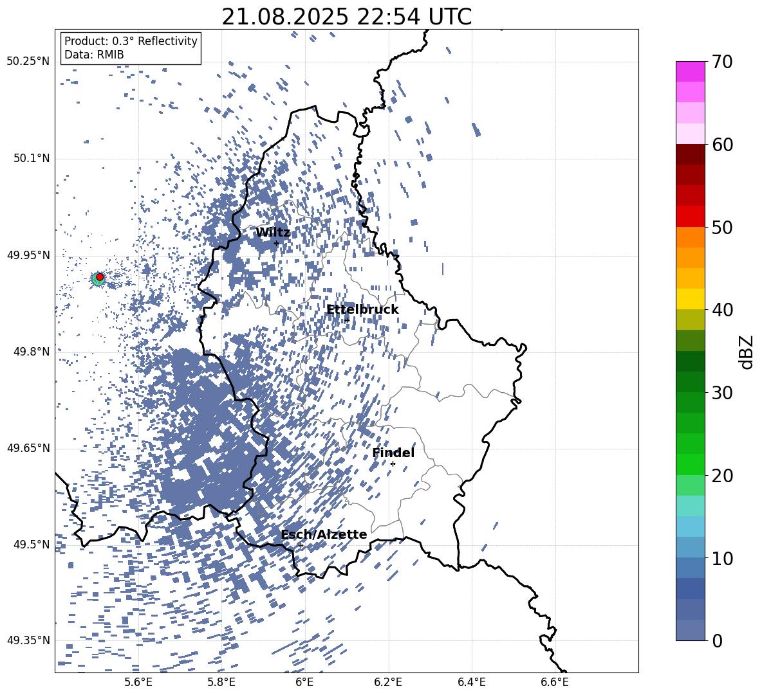Click the red radar location marker
The height and width of the screenshot is (695, 762).
100,277
